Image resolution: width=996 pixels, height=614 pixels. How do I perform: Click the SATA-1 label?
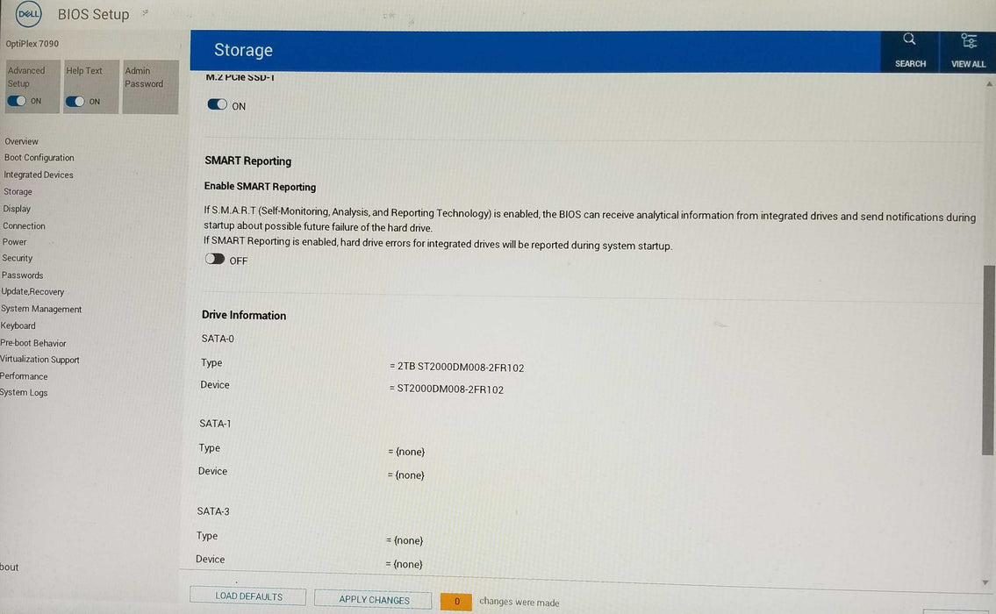pyautogui.click(x=215, y=424)
